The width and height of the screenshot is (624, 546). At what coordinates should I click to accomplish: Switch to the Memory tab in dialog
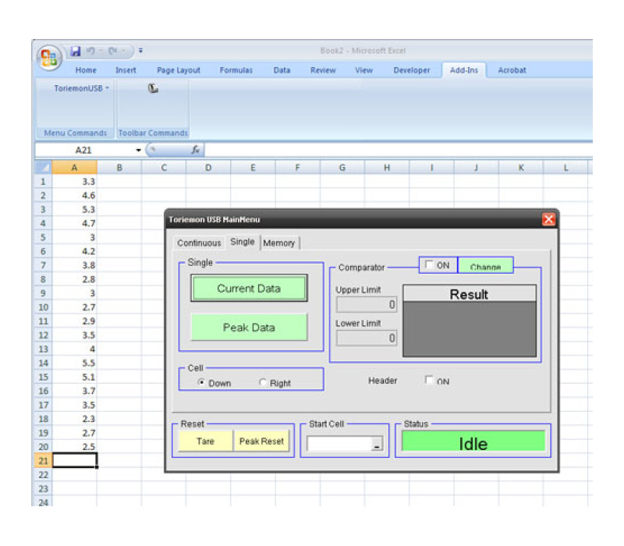click(x=279, y=243)
